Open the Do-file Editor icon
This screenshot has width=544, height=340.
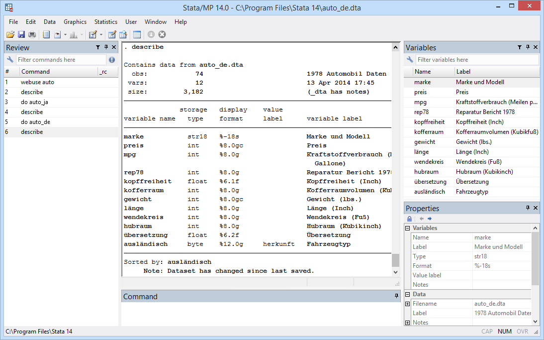coord(92,34)
